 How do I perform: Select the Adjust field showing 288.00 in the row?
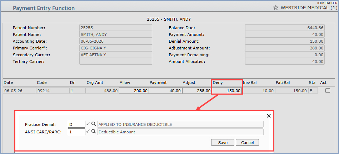click(x=196, y=91)
